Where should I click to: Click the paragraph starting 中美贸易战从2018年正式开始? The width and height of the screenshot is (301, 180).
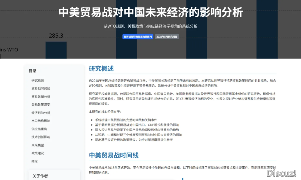tap(182, 170)
